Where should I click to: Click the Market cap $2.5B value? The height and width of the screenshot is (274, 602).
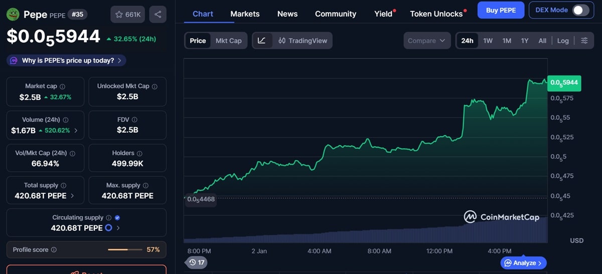[30, 97]
